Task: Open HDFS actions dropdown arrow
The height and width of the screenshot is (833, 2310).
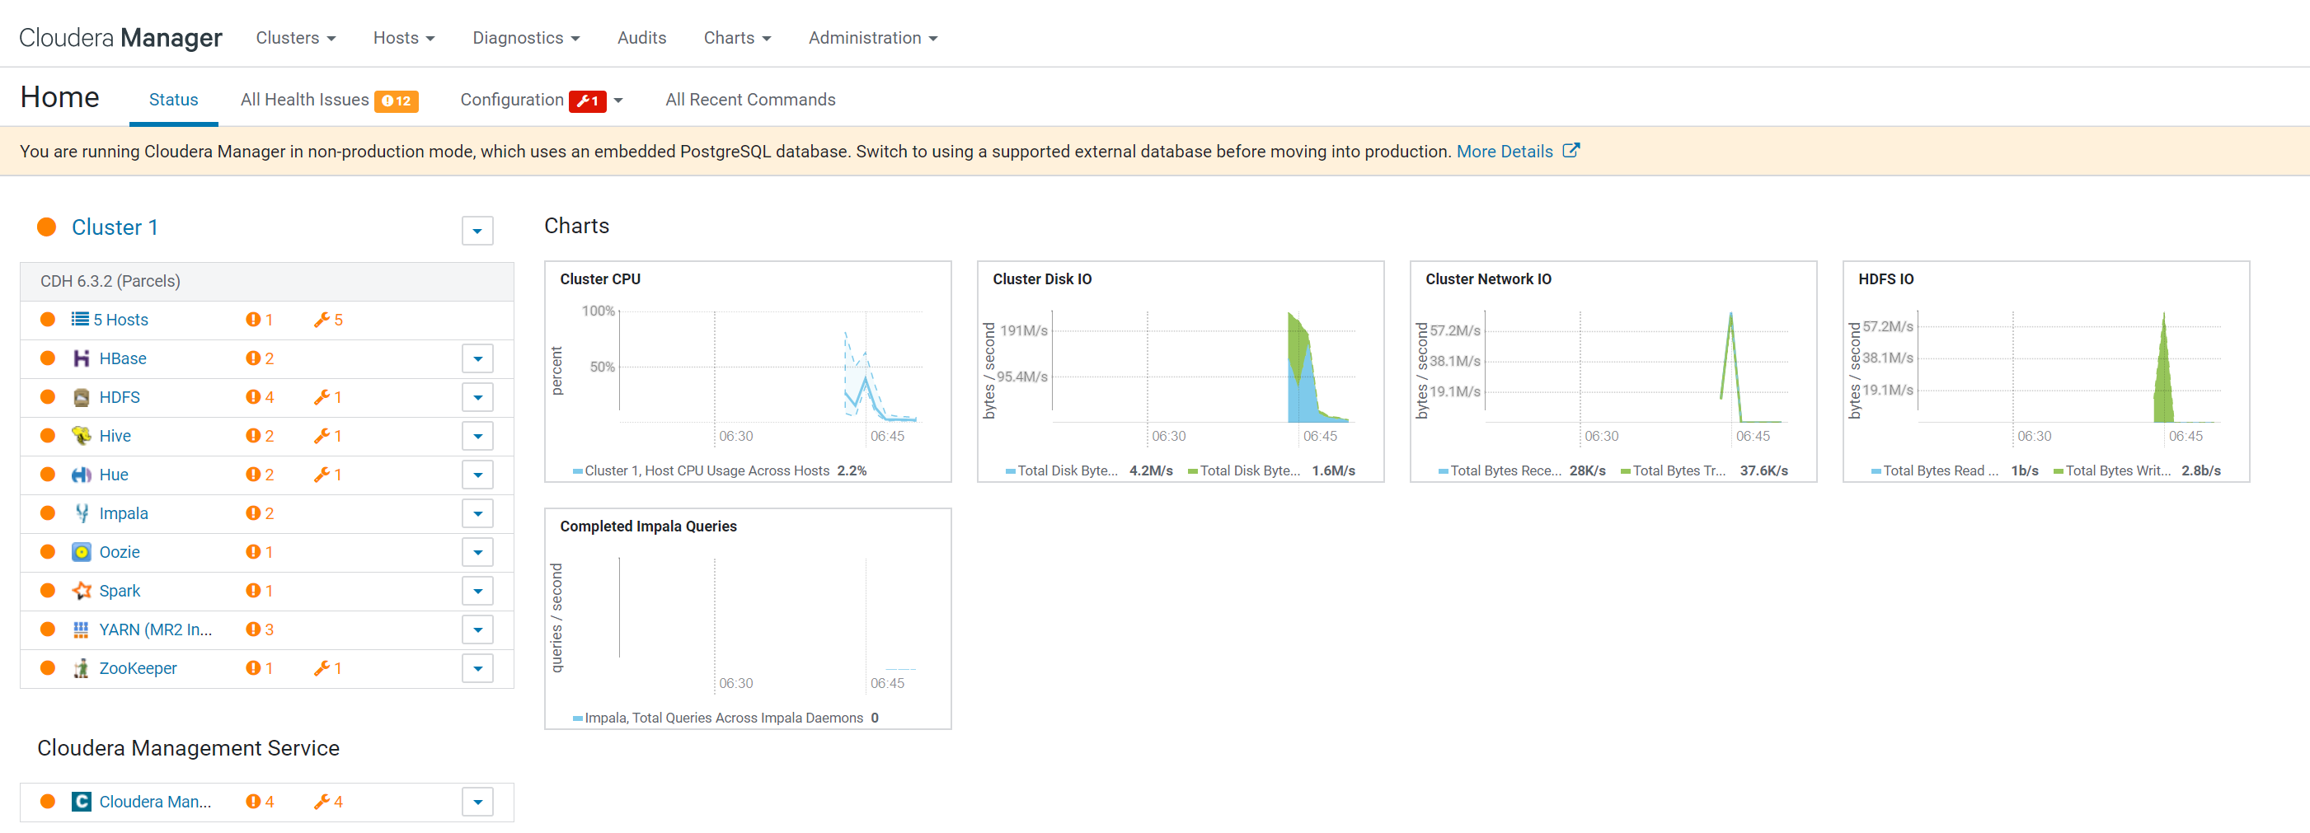Action: [x=478, y=397]
